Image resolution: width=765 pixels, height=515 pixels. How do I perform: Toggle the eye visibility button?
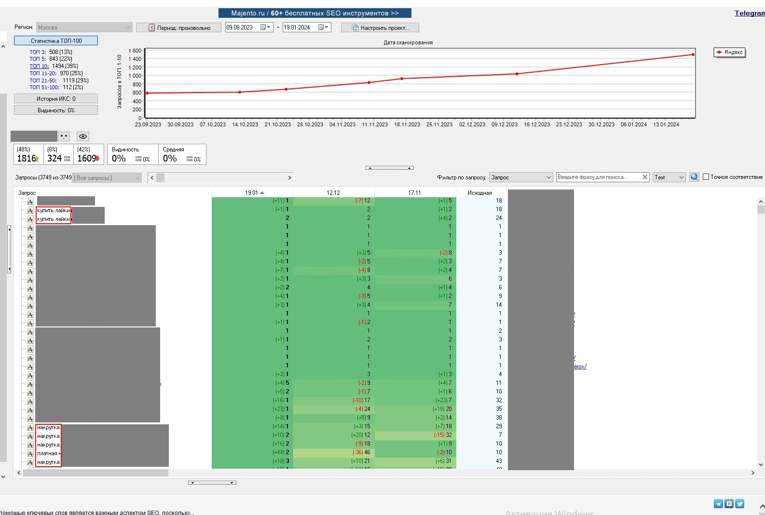coord(83,136)
